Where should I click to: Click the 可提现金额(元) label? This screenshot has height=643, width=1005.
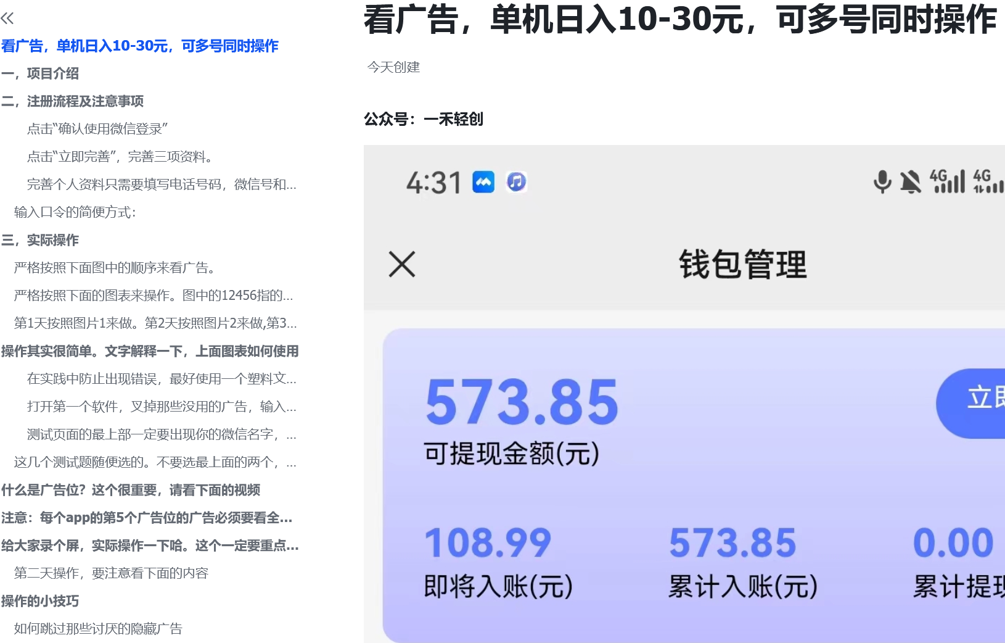[x=512, y=454]
